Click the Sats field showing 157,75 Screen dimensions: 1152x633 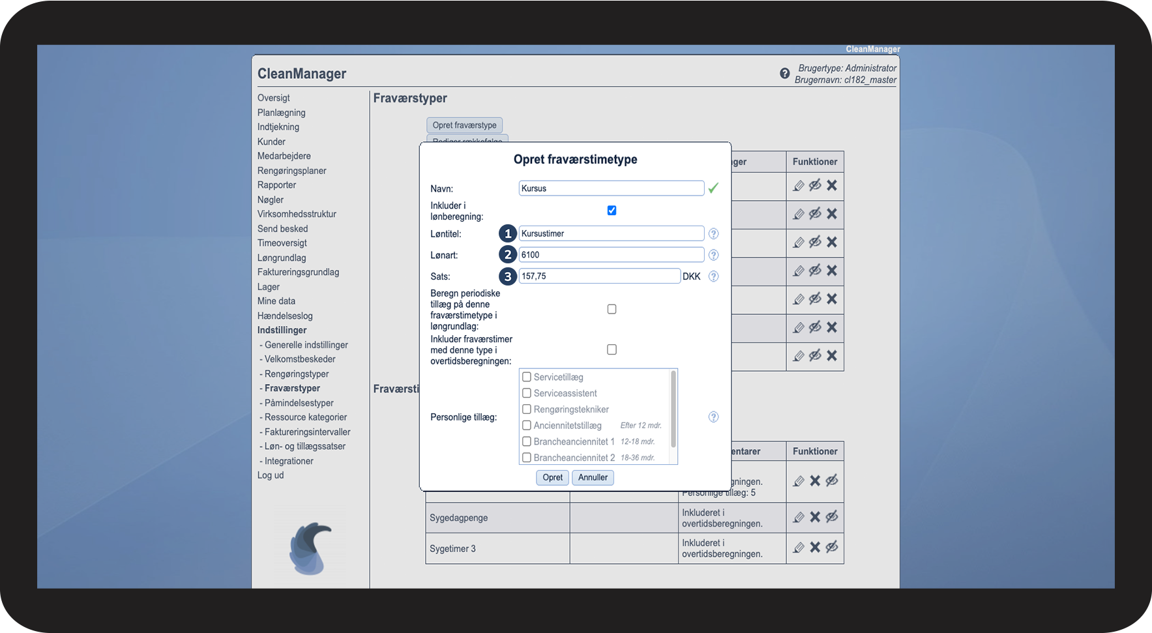tap(600, 276)
